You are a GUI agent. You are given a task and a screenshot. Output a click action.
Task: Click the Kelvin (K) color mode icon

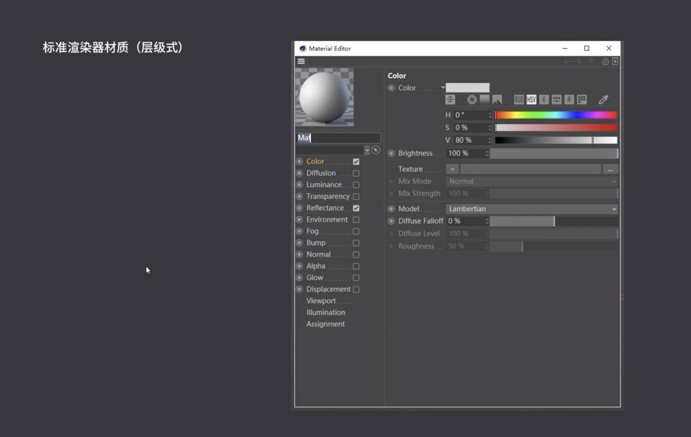pyautogui.click(x=544, y=100)
